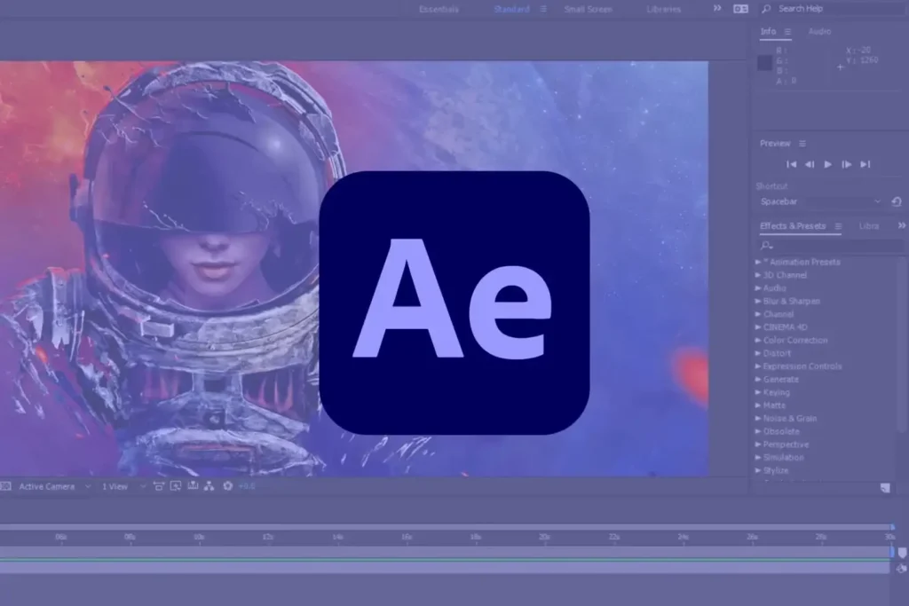
Task: Select the Standard workspace tab
Action: [511, 9]
